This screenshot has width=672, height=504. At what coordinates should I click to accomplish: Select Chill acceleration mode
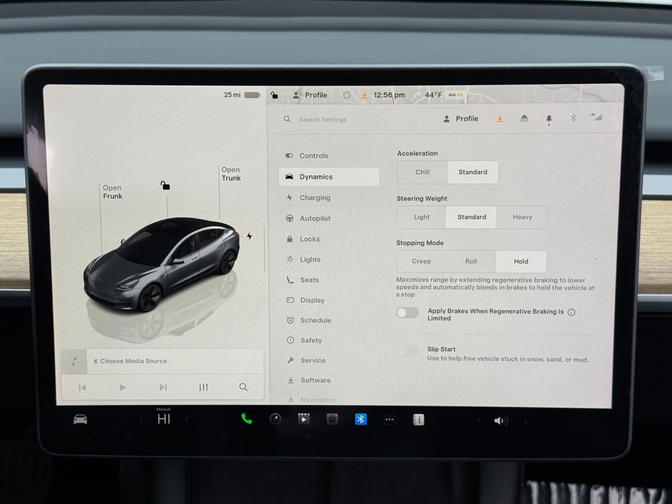pyautogui.click(x=422, y=172)
